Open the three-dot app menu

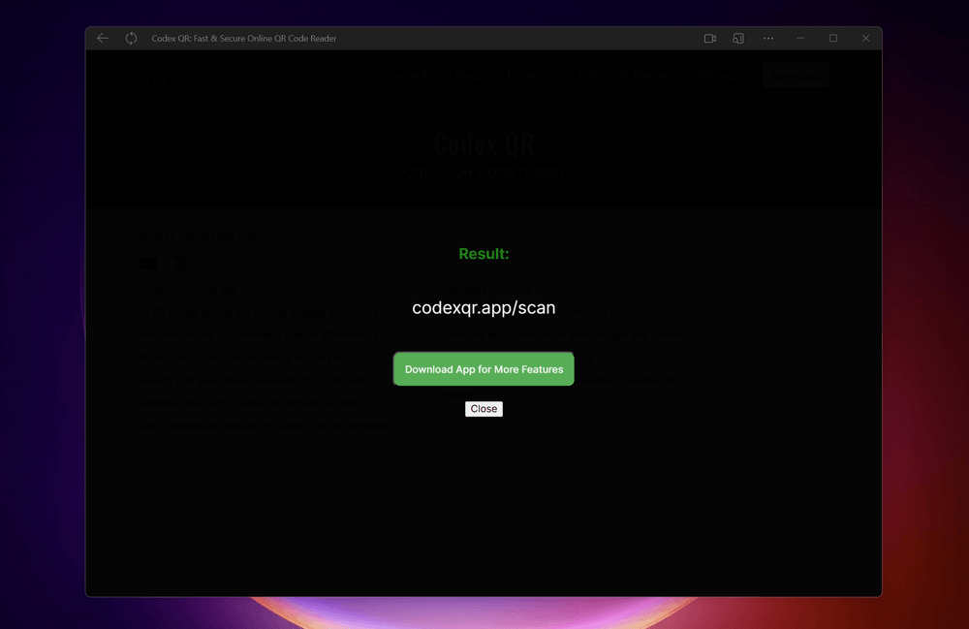768,39
